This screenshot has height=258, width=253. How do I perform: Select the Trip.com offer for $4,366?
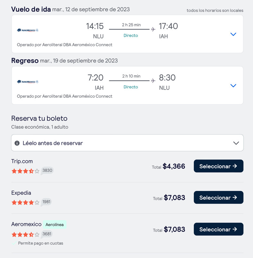point(219,166)
